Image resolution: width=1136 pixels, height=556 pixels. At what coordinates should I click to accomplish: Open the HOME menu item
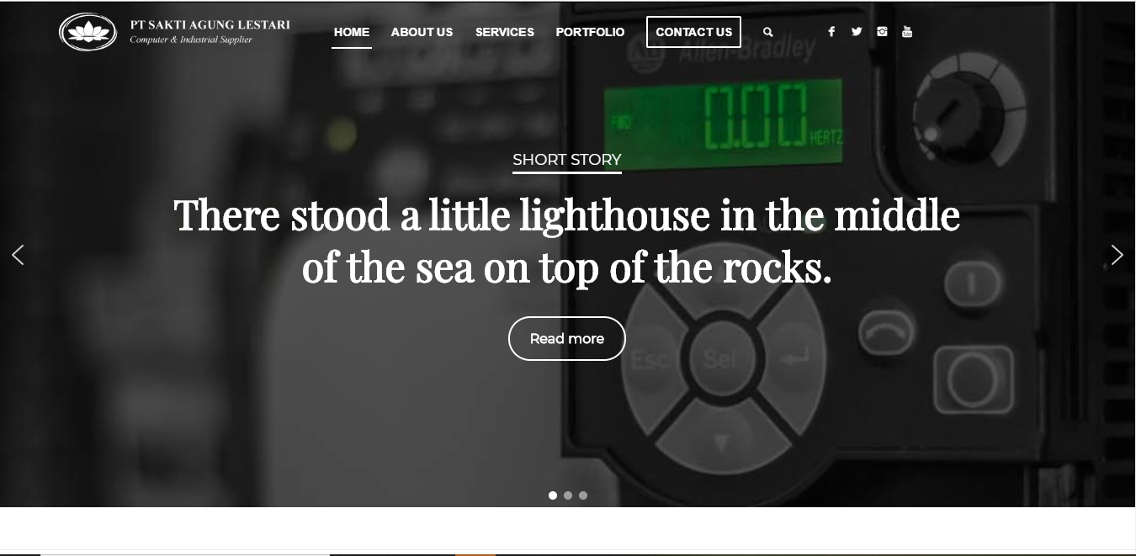click(x=352, y=32)
